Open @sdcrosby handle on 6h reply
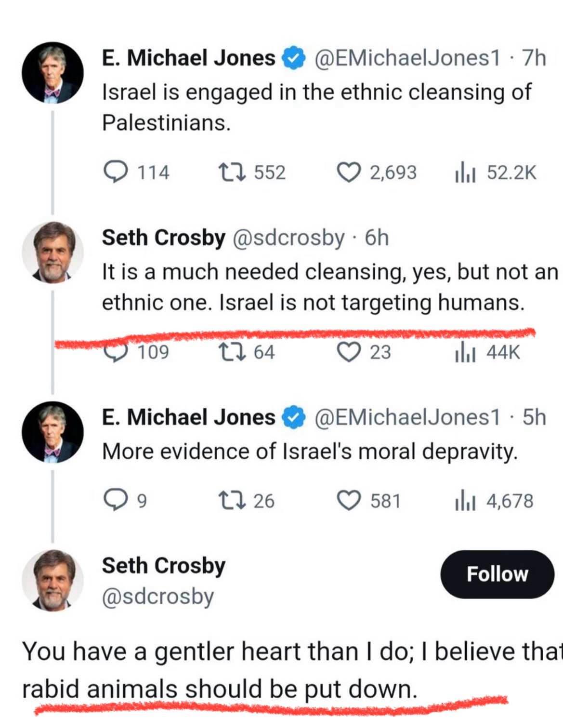 click(x=288, y=238)
